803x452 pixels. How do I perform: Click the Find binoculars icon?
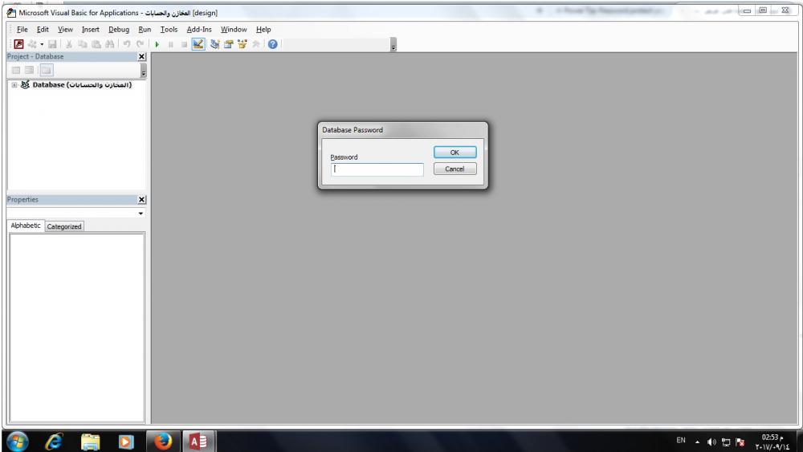(x=109, y=44)
